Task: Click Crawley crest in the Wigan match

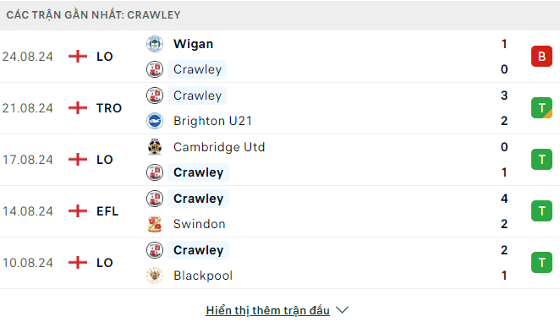Action: click(155, 69)
